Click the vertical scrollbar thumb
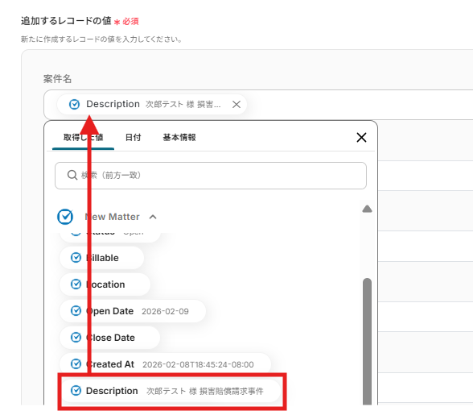 point(367,342)
